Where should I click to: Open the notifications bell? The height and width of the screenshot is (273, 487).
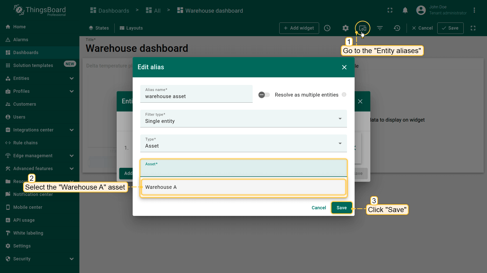(405, 10)
